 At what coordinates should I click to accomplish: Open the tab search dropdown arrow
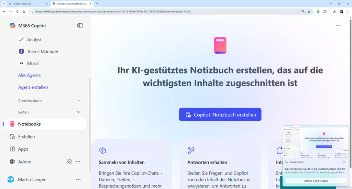3,4
